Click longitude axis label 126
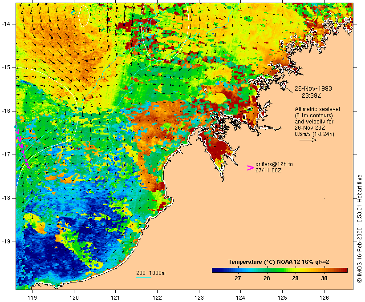The image size is (365, 302). tap(324, 298)
